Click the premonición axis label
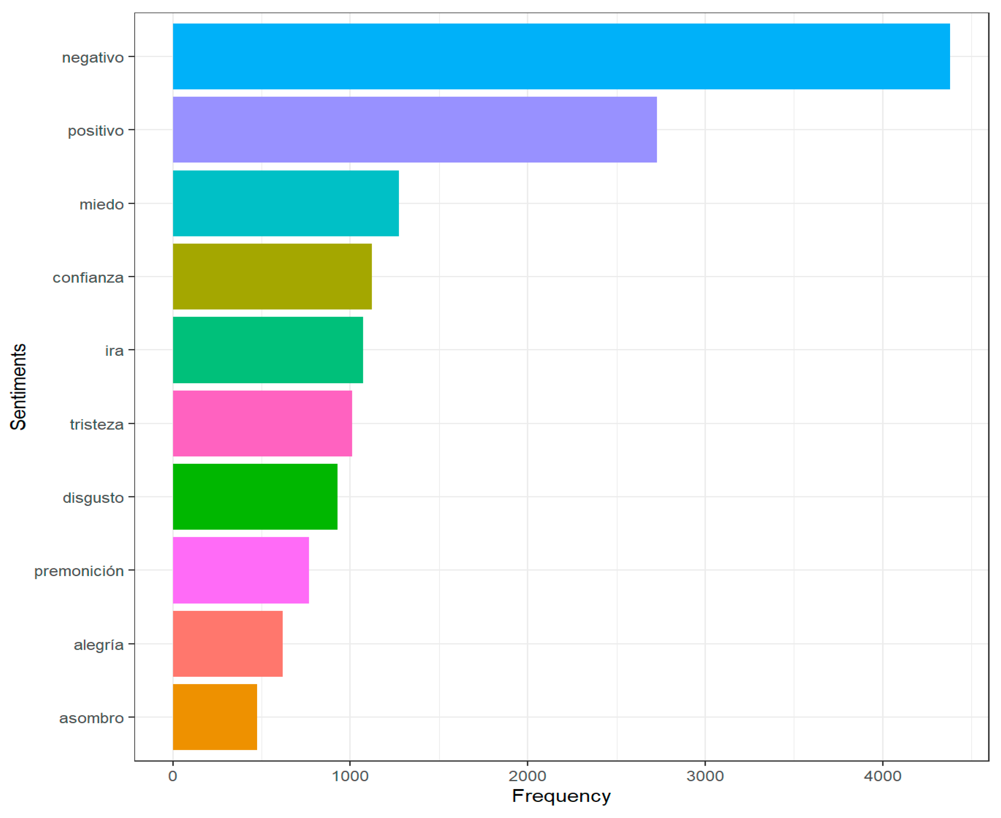Image resolution: width=1001 pixels, height=818 pixels. click(79, 571)
